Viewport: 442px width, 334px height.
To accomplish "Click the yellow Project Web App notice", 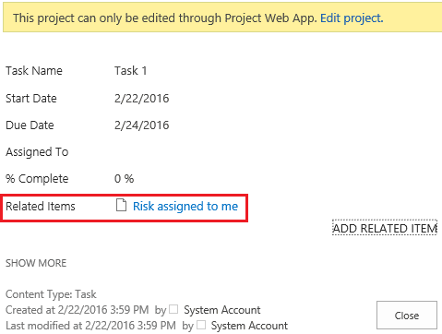I will (222, 18).
